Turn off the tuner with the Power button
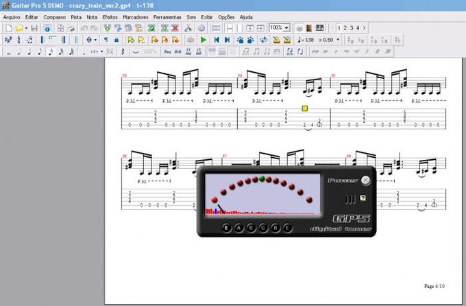Screen dimensions: 466x306 pos(365,180)
